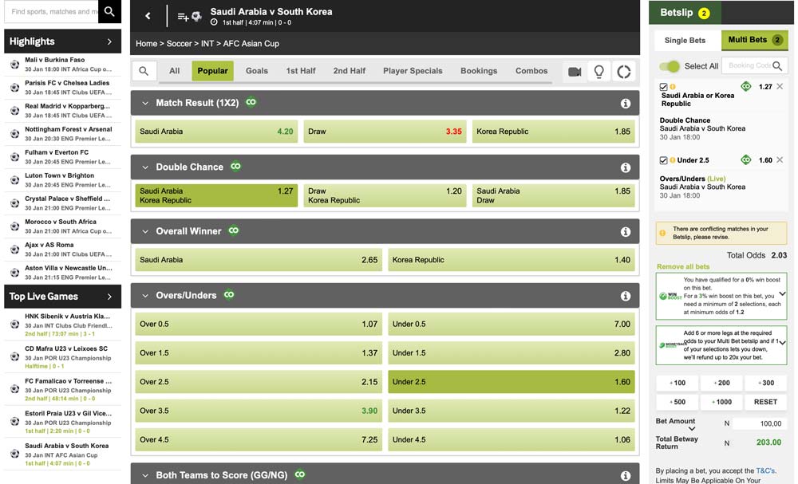Image resolution: width=798 pixels, height=484 pixels.
Task: Select the Popular markets tab
Action: (213, 71)
